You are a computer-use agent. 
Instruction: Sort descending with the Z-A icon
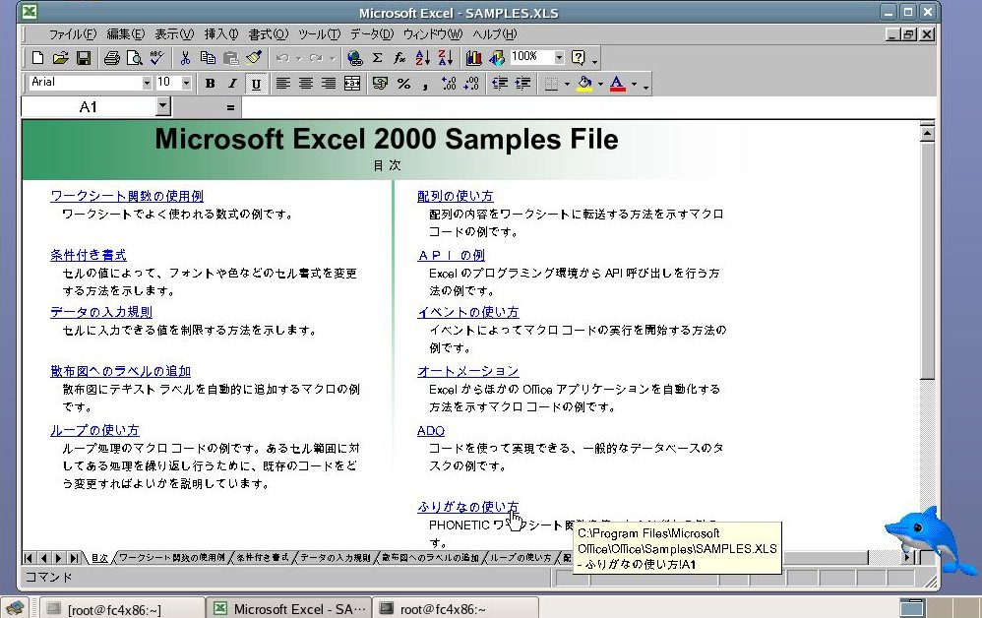pyautogui.click(x=446, y=58)
